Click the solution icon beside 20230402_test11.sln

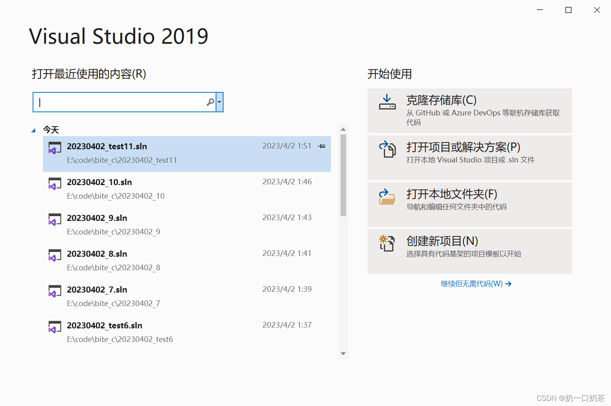(x=54, y=148)
